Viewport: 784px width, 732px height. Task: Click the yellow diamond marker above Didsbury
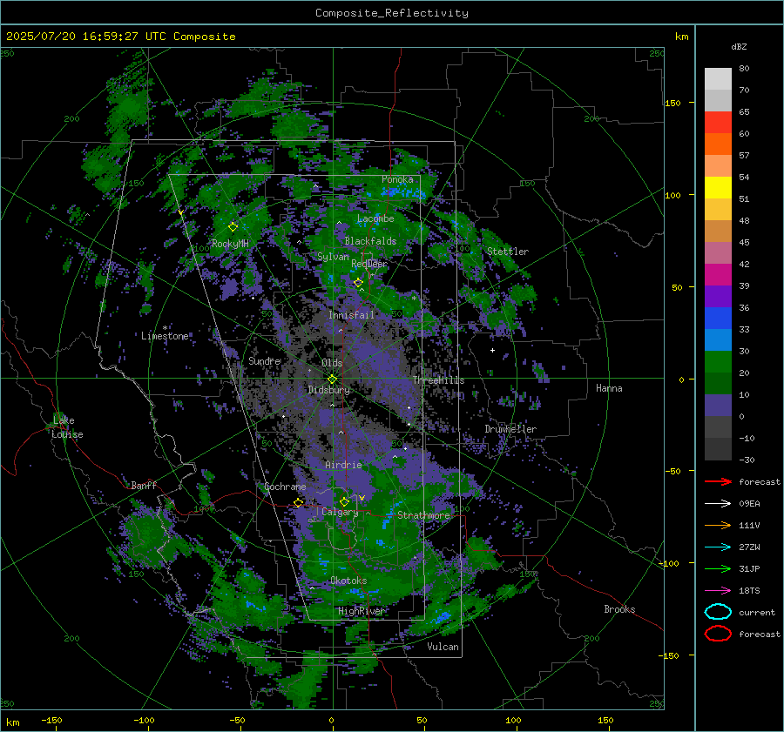point(332,379)
